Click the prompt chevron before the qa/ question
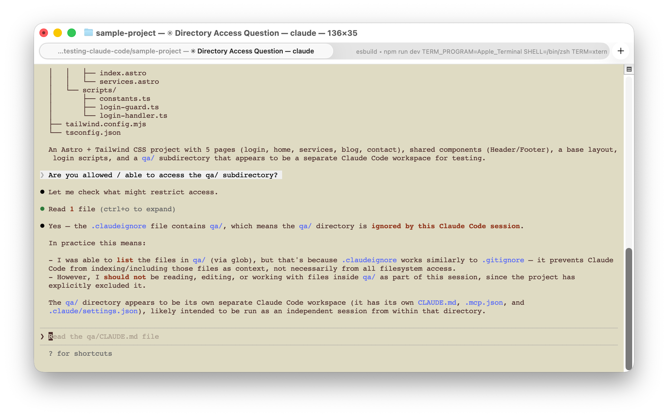 42,175
